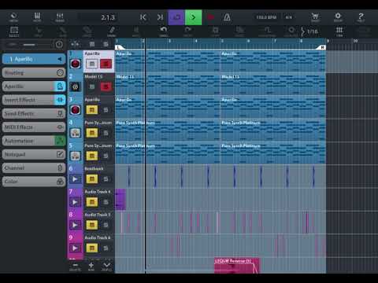Viewport: 378px width, 283px height.
Task: Open the Color inspector section
Action: 34,182
